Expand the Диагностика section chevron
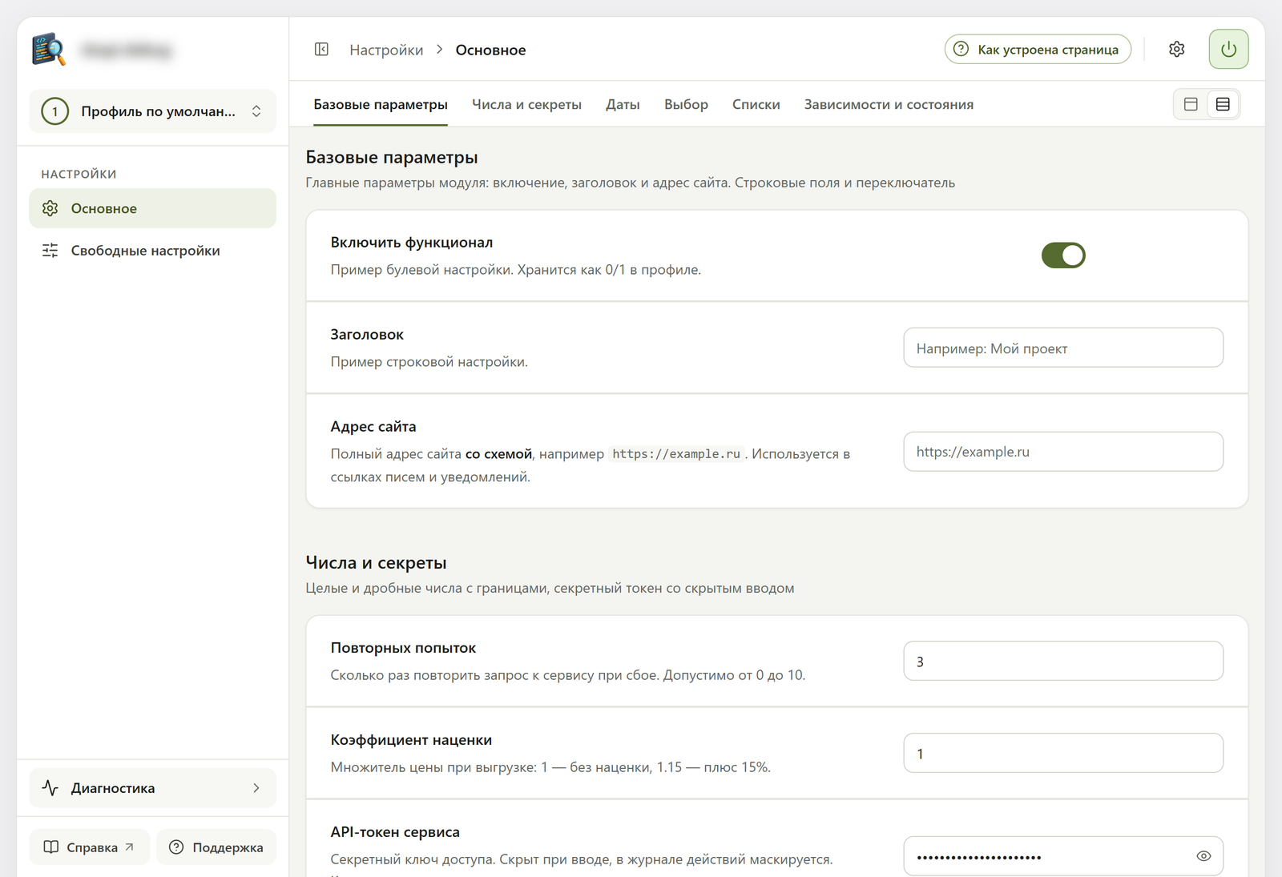 click(256, 788)
